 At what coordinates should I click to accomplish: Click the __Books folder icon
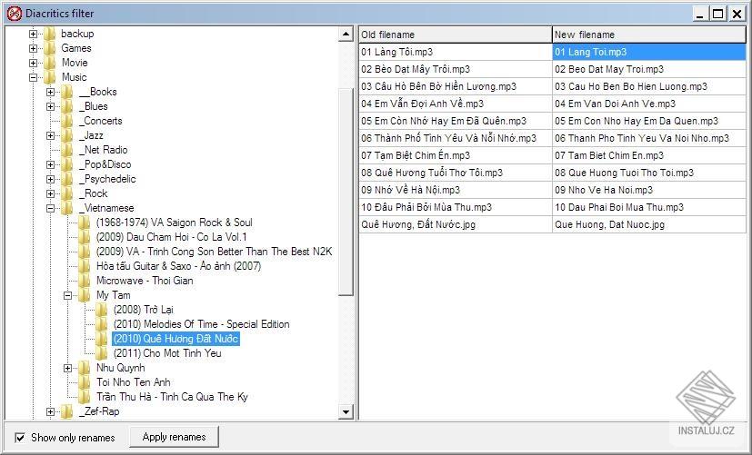67,92
